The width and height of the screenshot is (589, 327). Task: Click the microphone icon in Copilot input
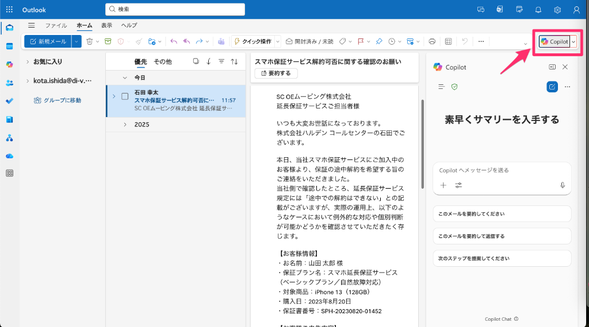(563, 185)
